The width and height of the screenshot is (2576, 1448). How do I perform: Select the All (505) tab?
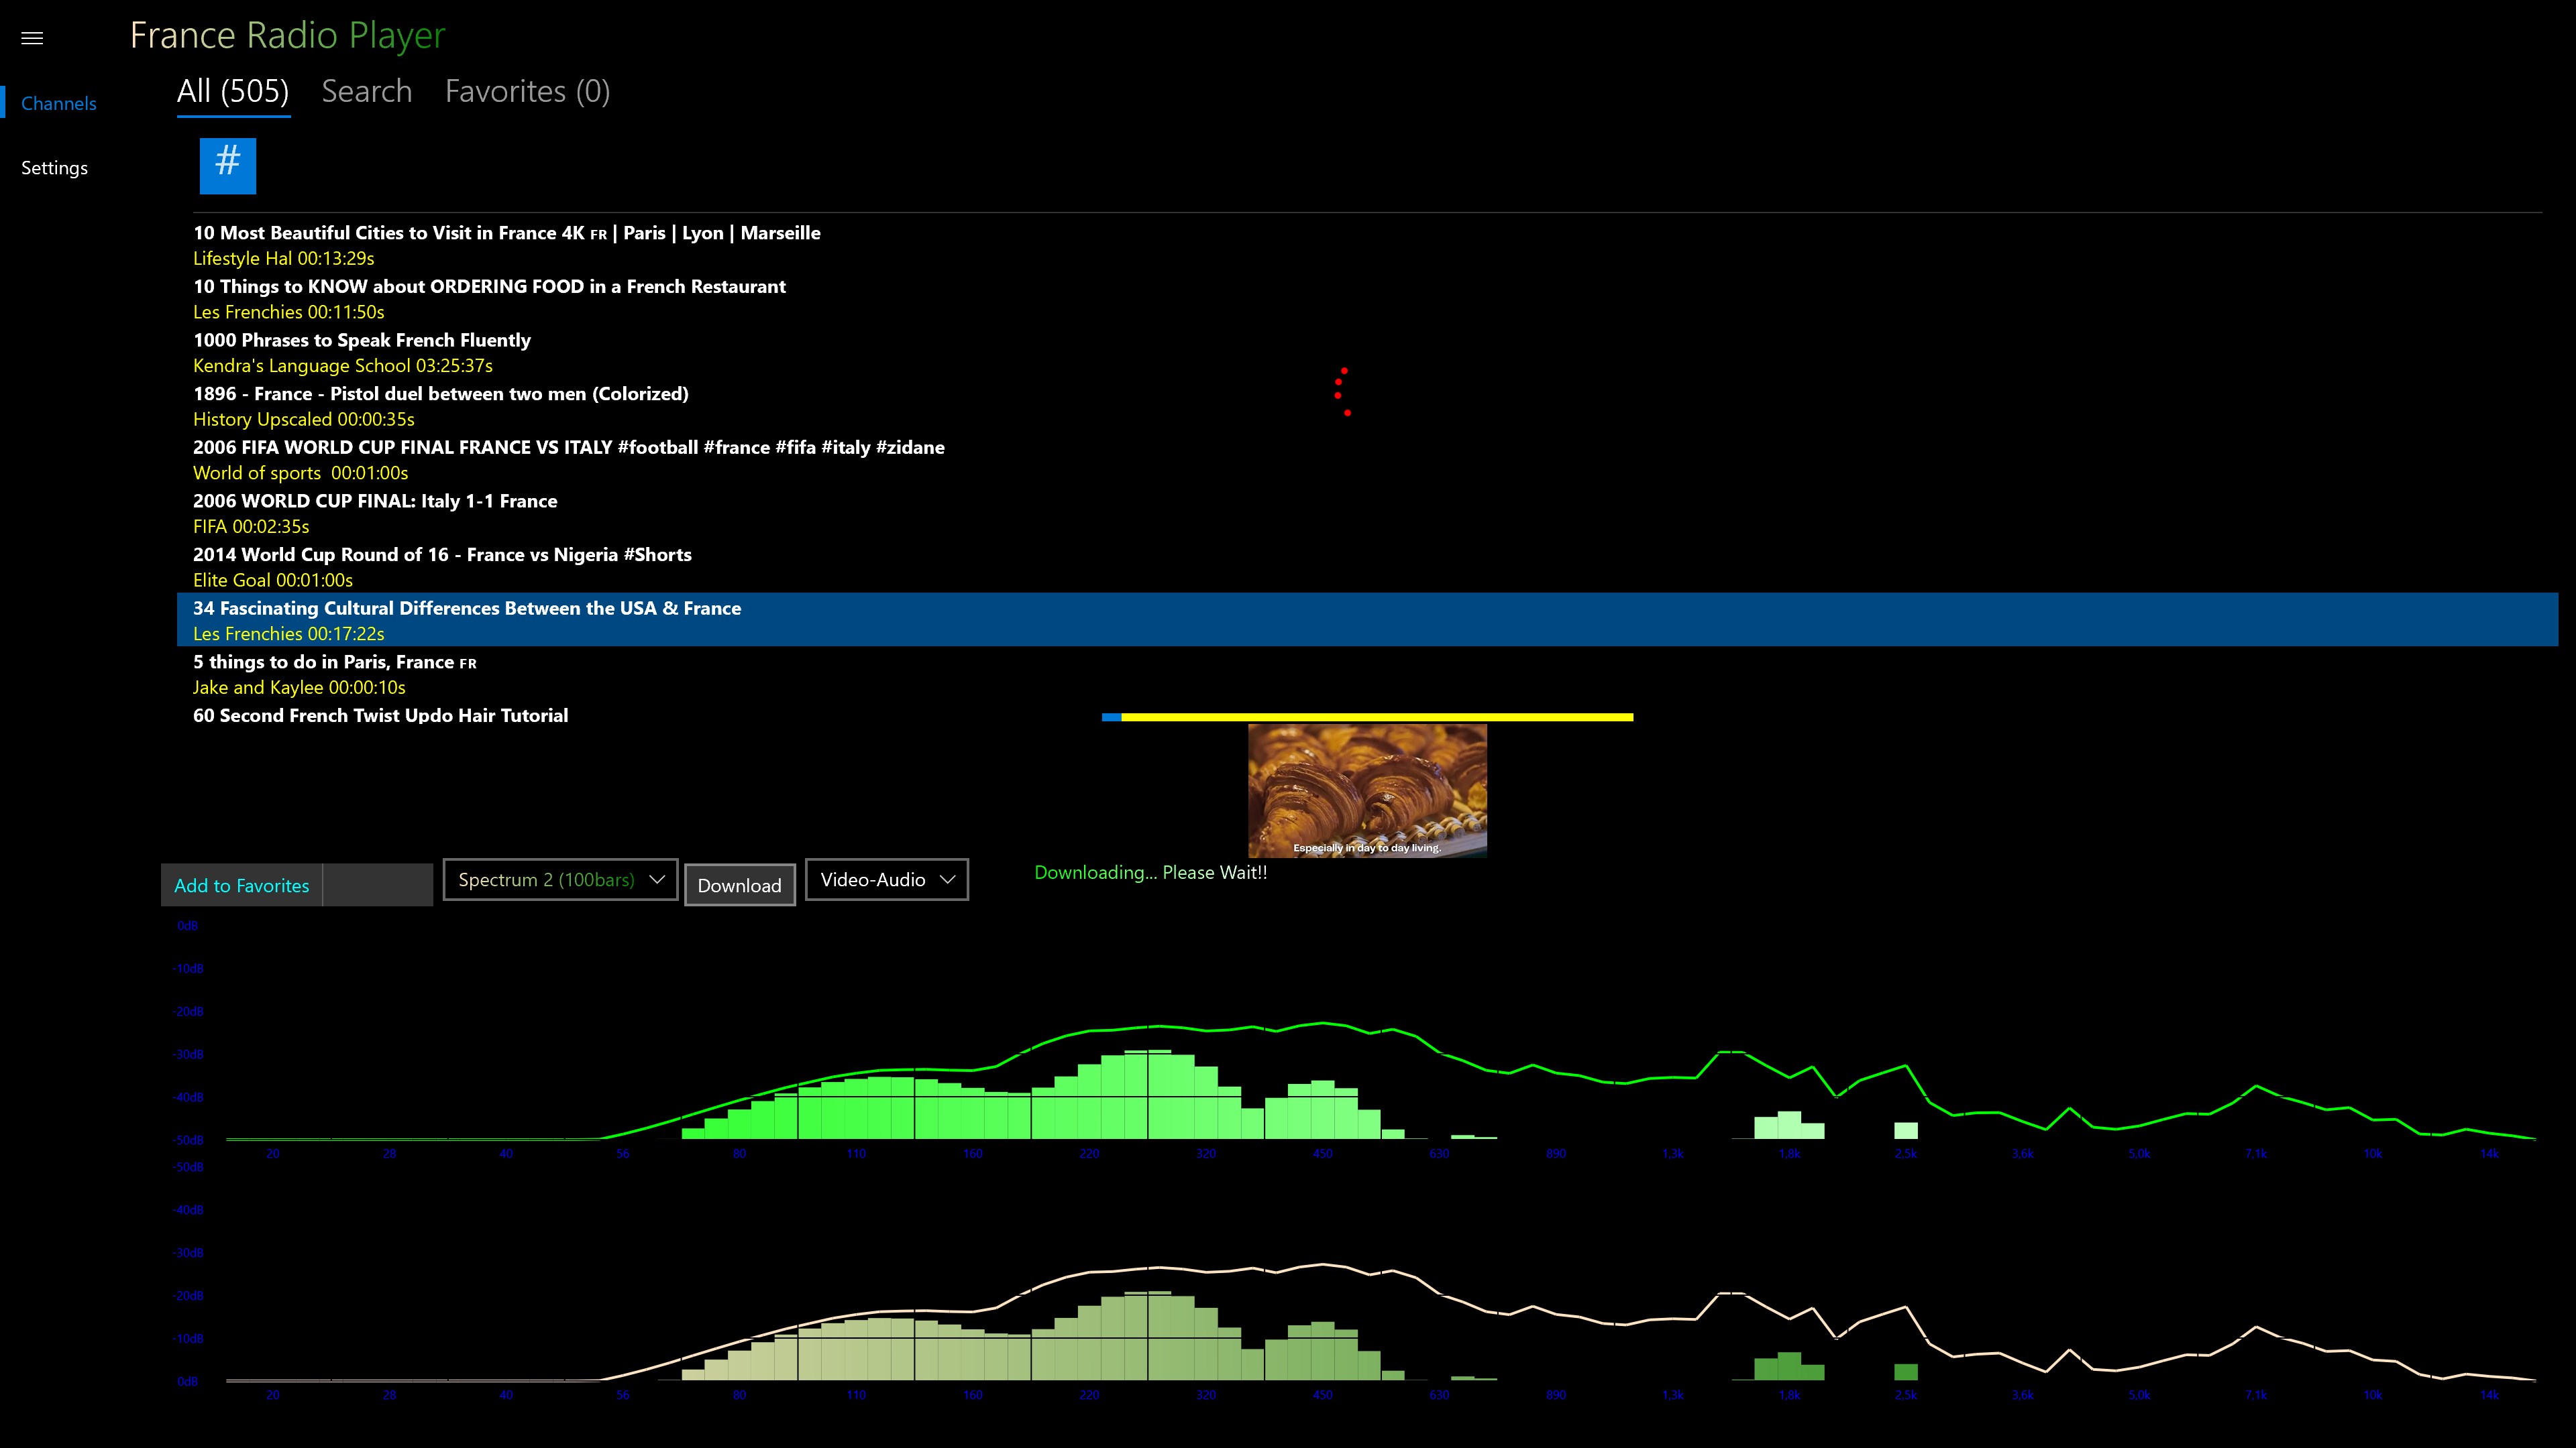pyautogui.click(x=233, y=92)
